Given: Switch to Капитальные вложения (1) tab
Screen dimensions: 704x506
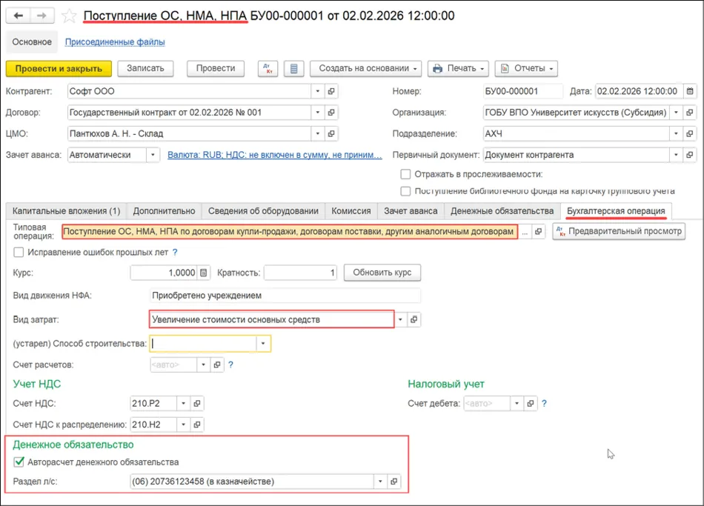Looking at the screenshot, I should click(67, 211).
